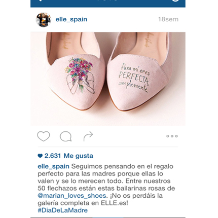Tap the back arrow in the blue header
218x218 pixels.
click(40, 1)
